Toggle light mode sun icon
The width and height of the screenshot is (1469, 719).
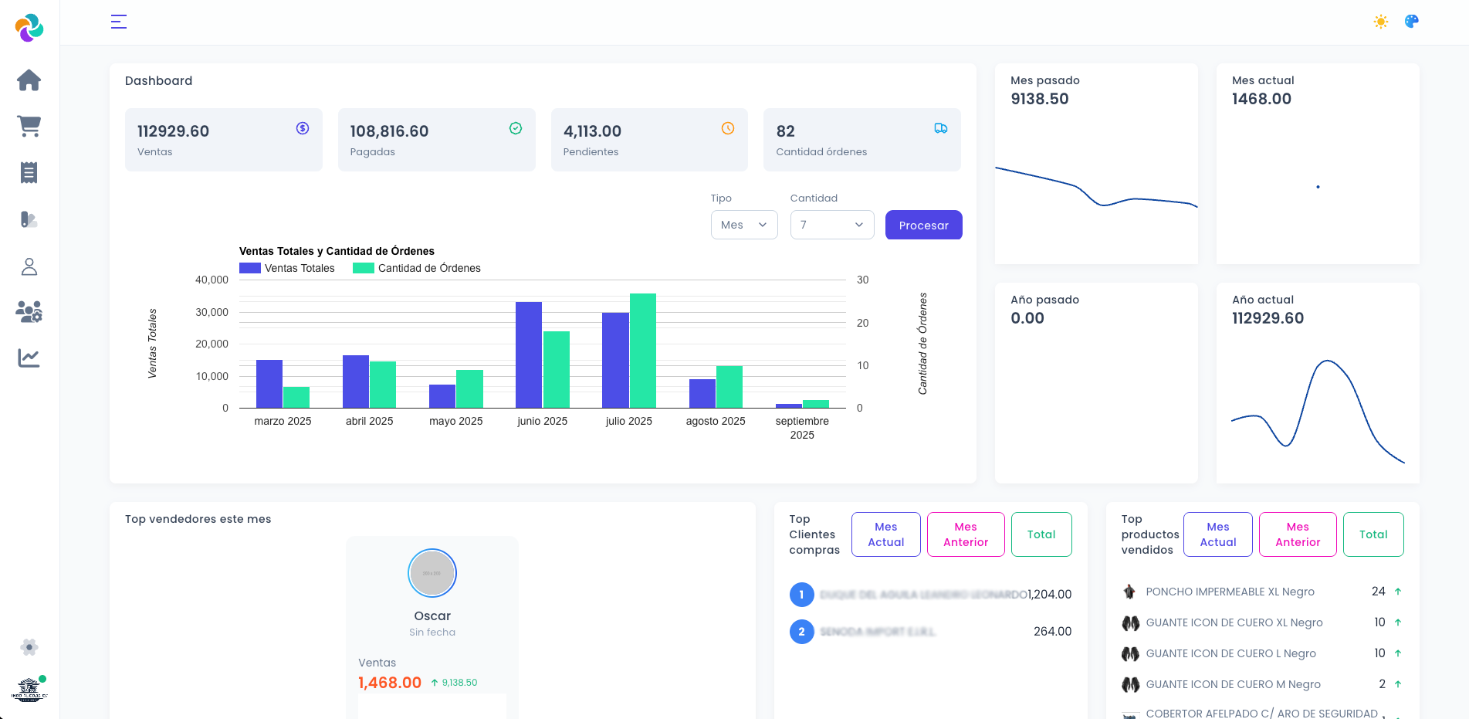pyautogui.click(x=1380, y=22)
